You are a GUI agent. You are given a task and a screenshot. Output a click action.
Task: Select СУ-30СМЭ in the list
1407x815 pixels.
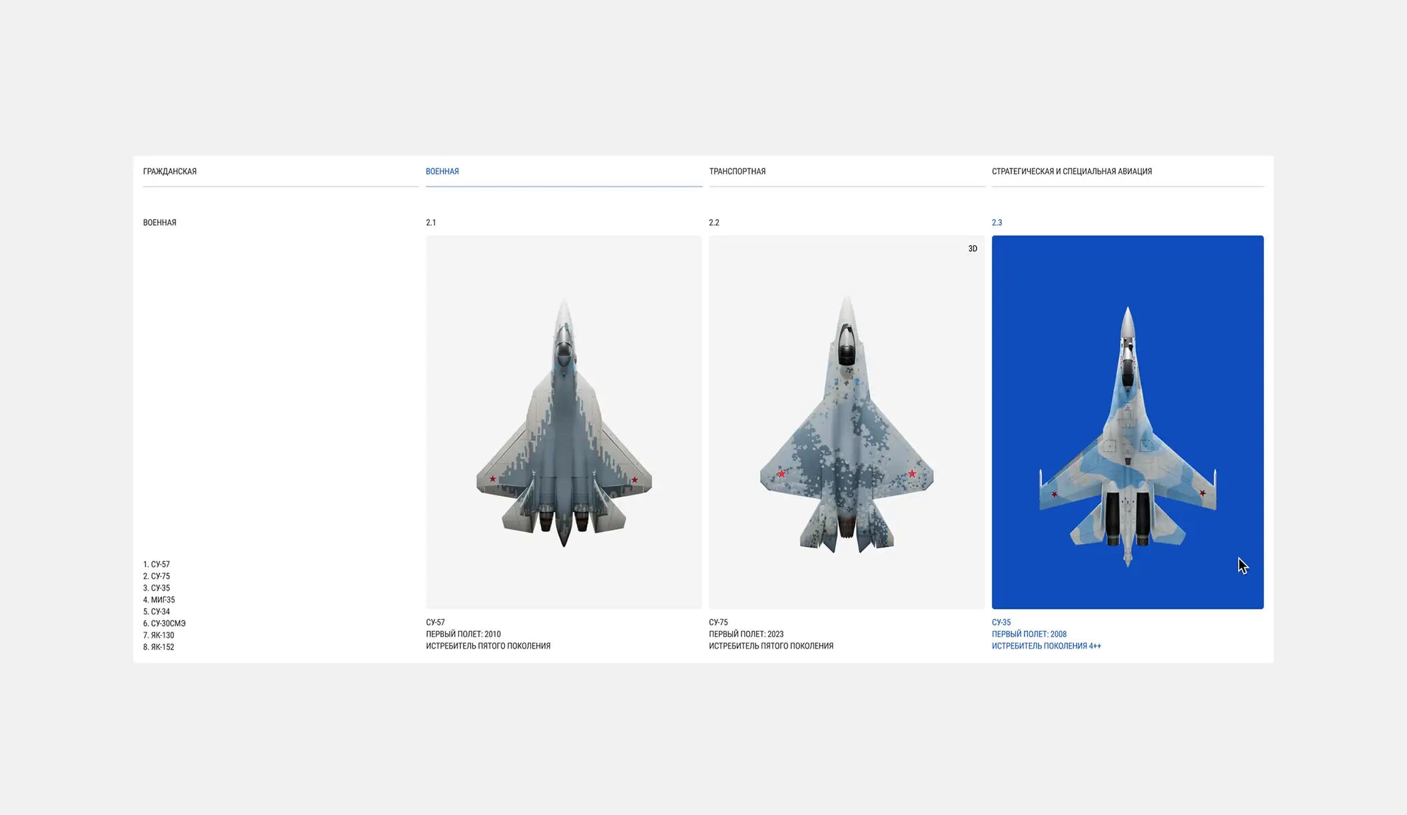tap(165, 623)
